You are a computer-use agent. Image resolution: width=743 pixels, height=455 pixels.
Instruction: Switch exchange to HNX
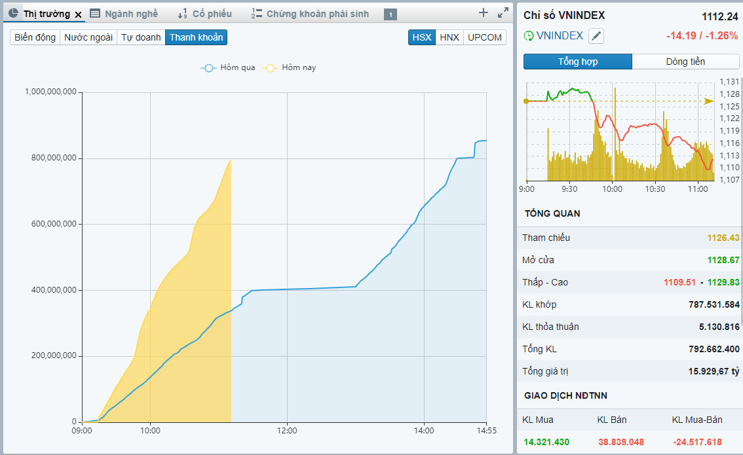tap(449, 37)
